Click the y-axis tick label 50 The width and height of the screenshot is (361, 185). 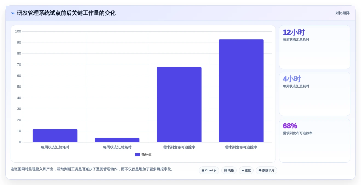pyautogui.click(x=19, y=87)
